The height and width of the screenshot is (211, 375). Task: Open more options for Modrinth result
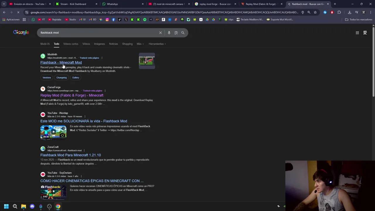point(102,58)
